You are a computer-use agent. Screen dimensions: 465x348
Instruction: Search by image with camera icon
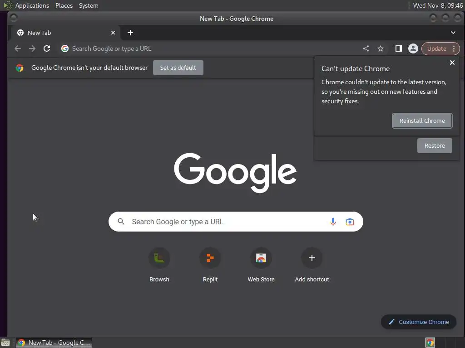point(350,222)
